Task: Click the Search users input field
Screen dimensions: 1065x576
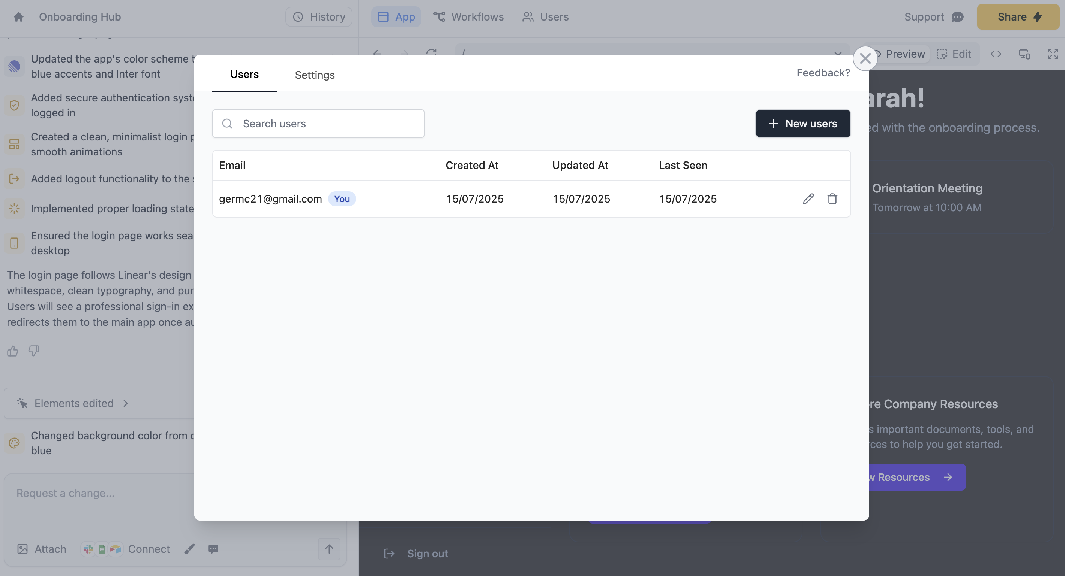Action: [318, 124]
